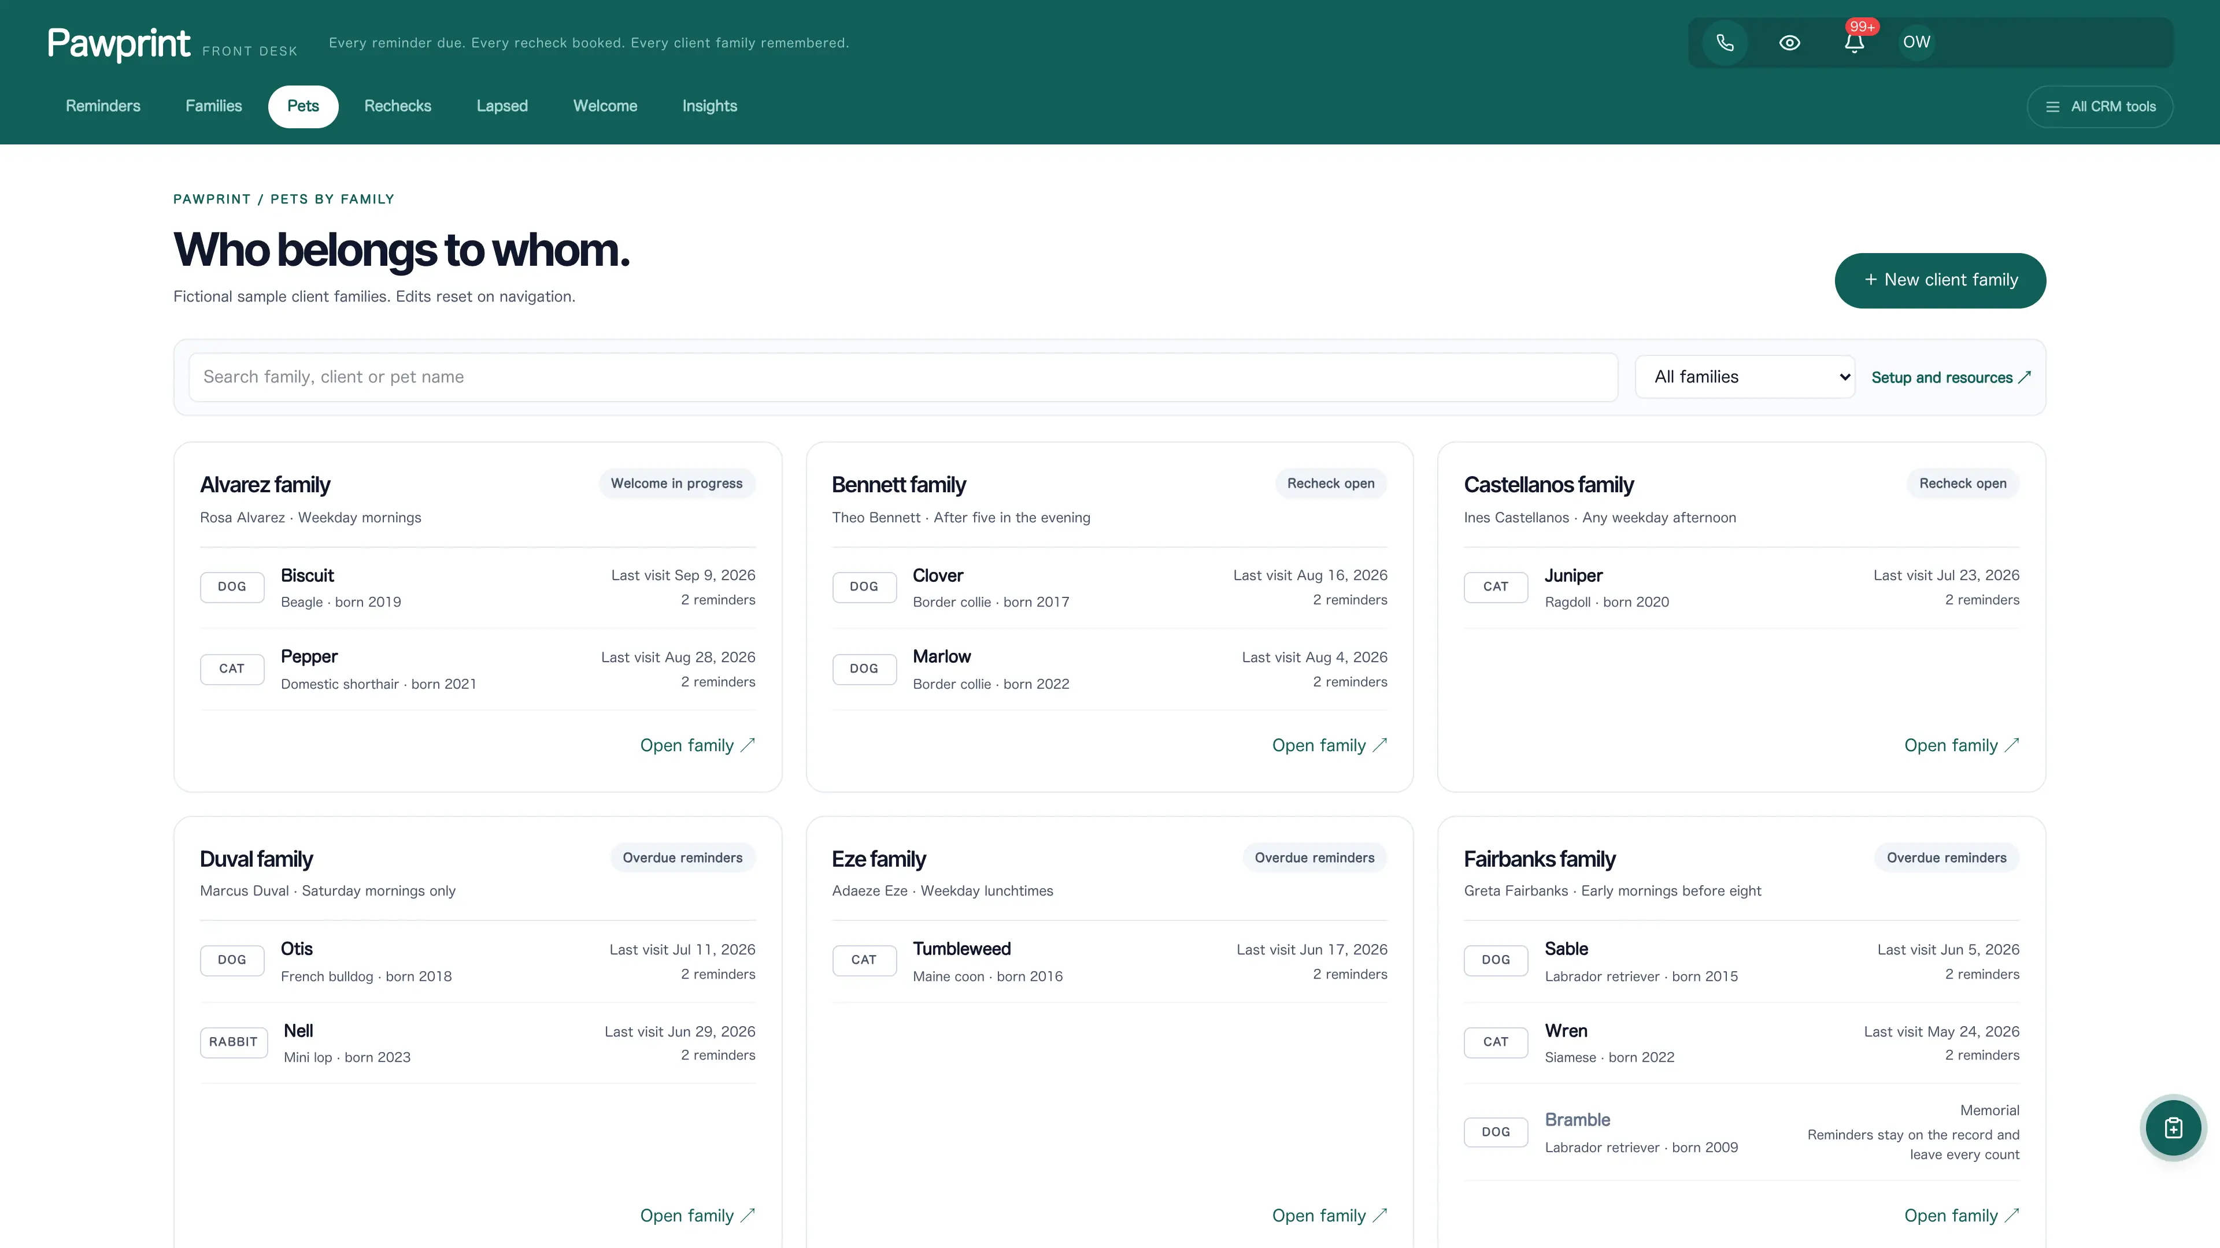The height and width of the screenshot is (1248, 2220).
Task: Open the OW user avatar
Action: [1916, 42]
